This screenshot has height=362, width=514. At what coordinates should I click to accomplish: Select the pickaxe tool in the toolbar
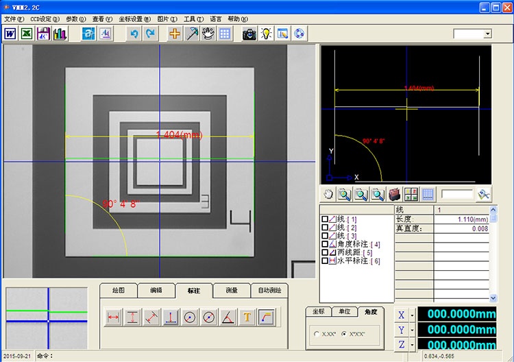point(192,34)
